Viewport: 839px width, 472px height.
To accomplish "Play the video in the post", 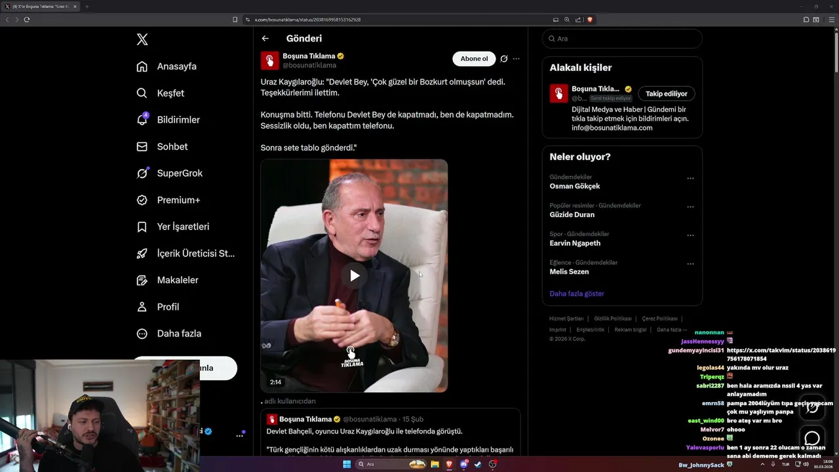I will 354,275.
